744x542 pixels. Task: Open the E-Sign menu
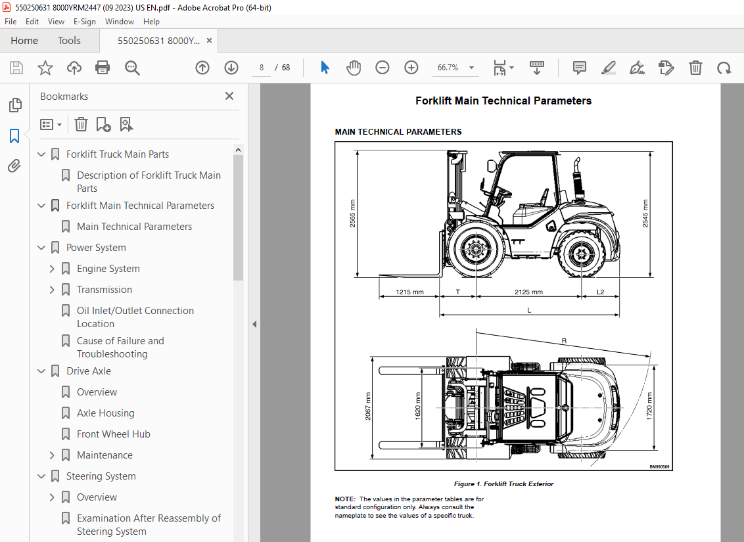[85, 21]
